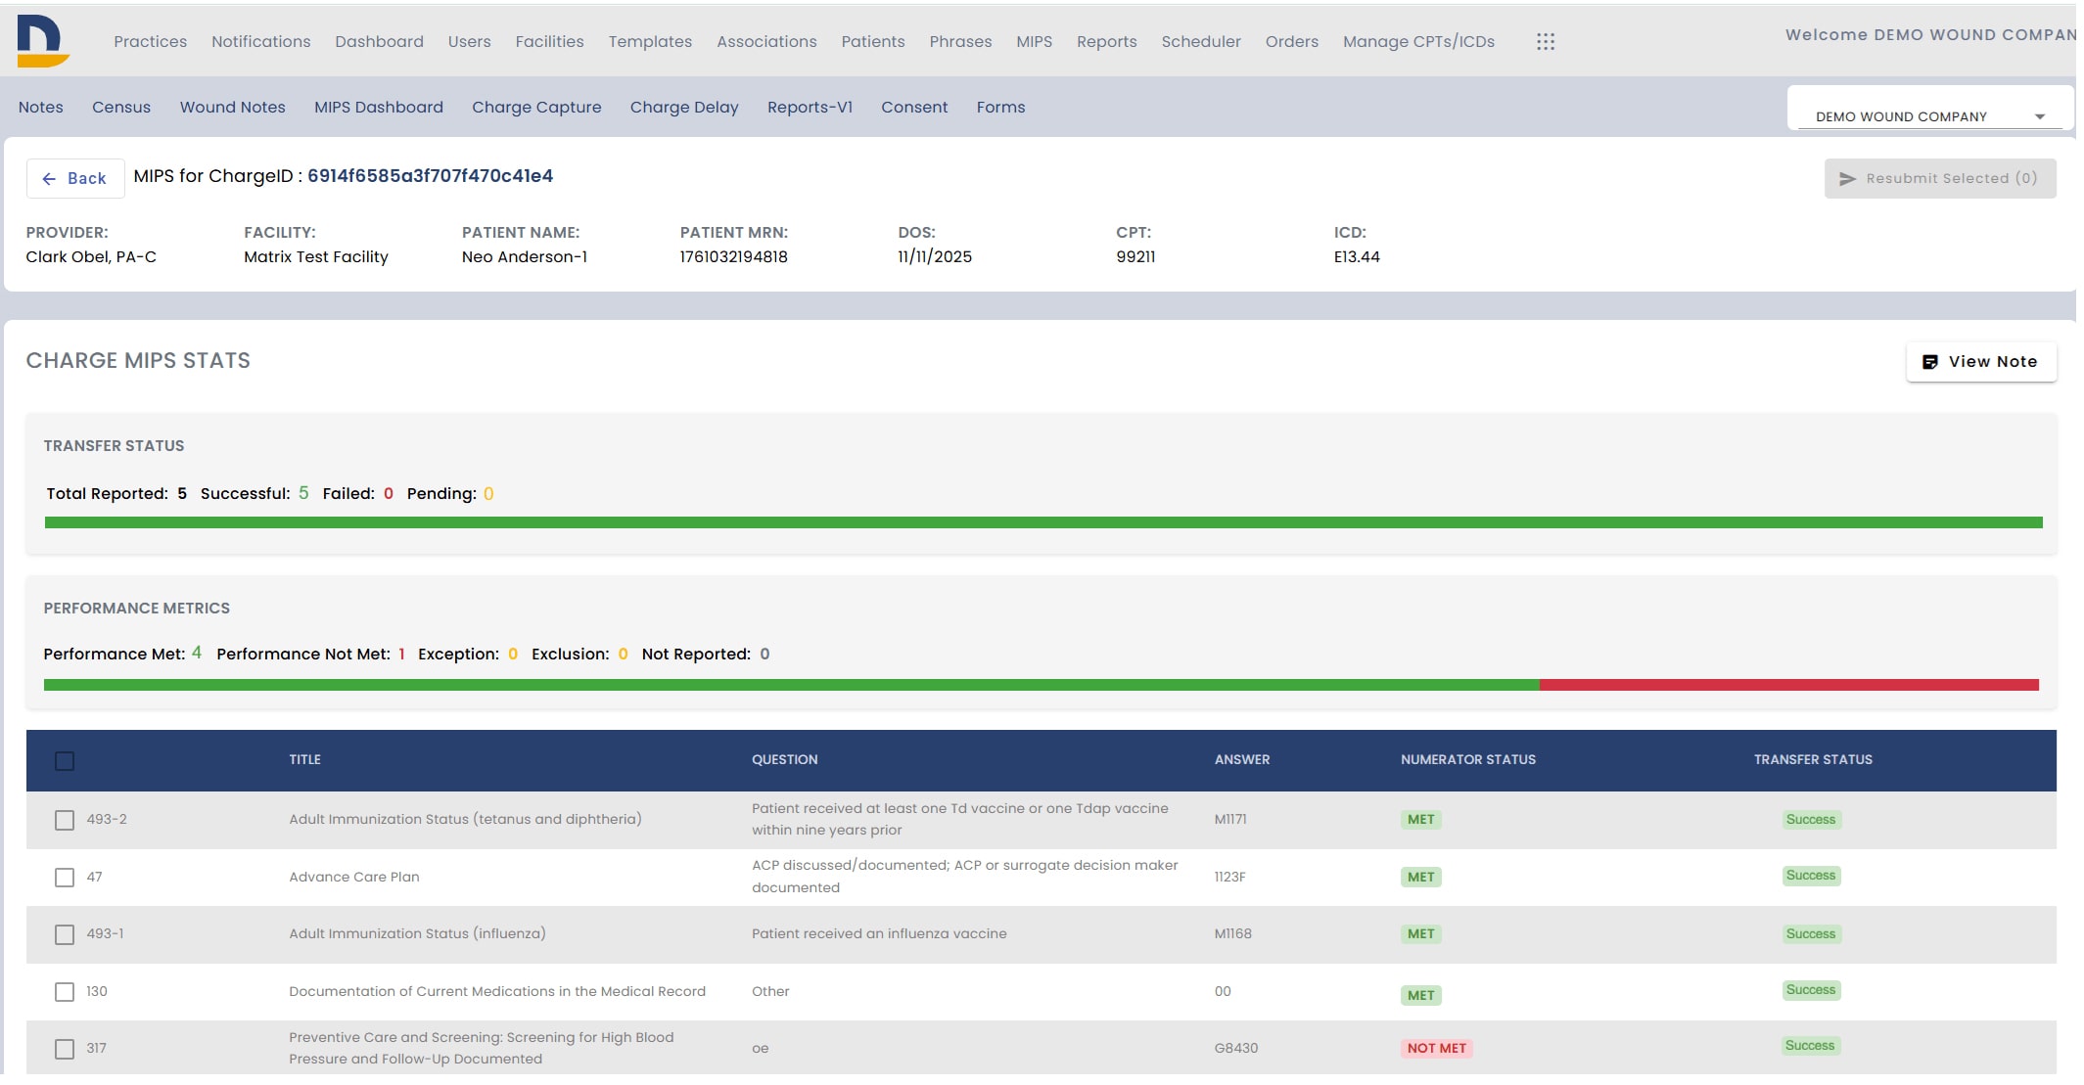2084x1085 pixels.
Task: Click the NOT MET status badge
Action: point(1437,1048)
